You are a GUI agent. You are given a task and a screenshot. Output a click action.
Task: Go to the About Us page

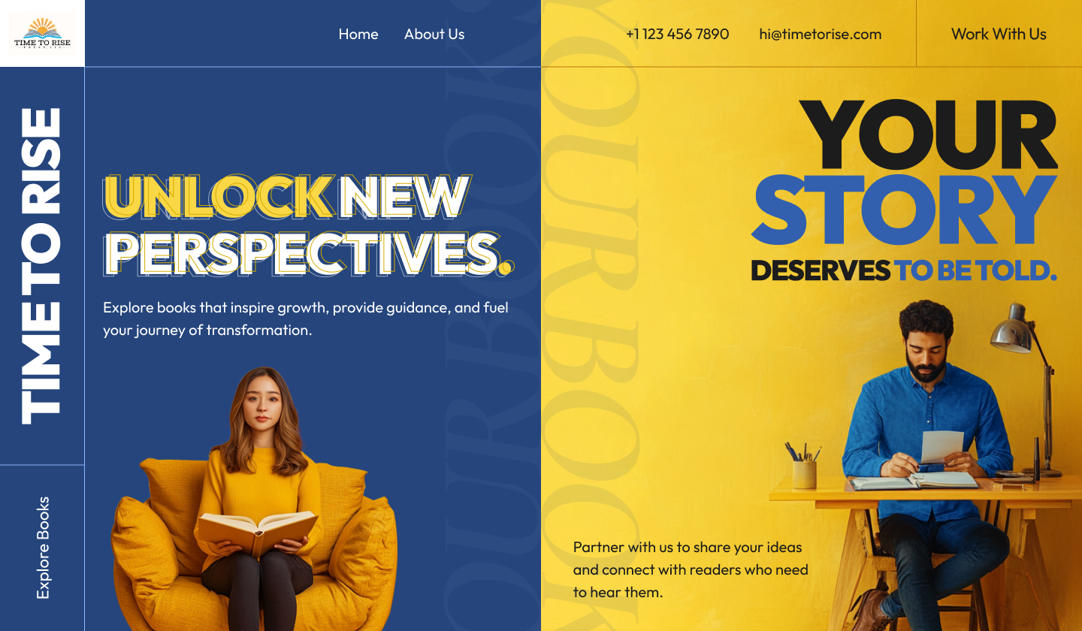[x=434, y=34]
